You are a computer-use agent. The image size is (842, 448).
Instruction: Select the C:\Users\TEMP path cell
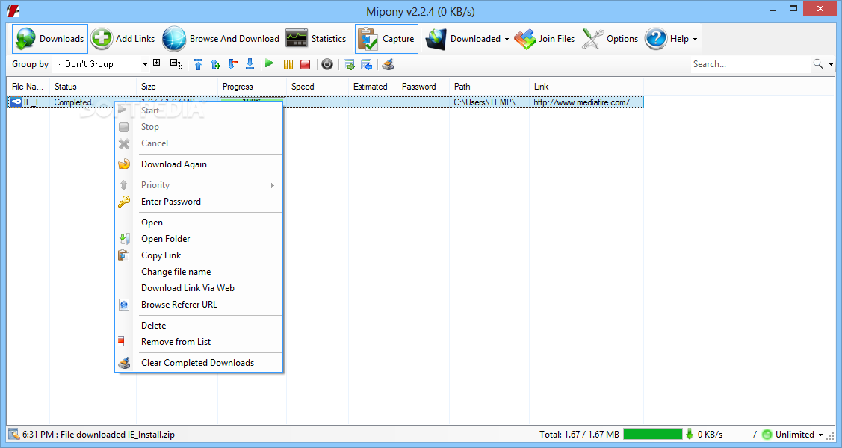pos(489,102)
